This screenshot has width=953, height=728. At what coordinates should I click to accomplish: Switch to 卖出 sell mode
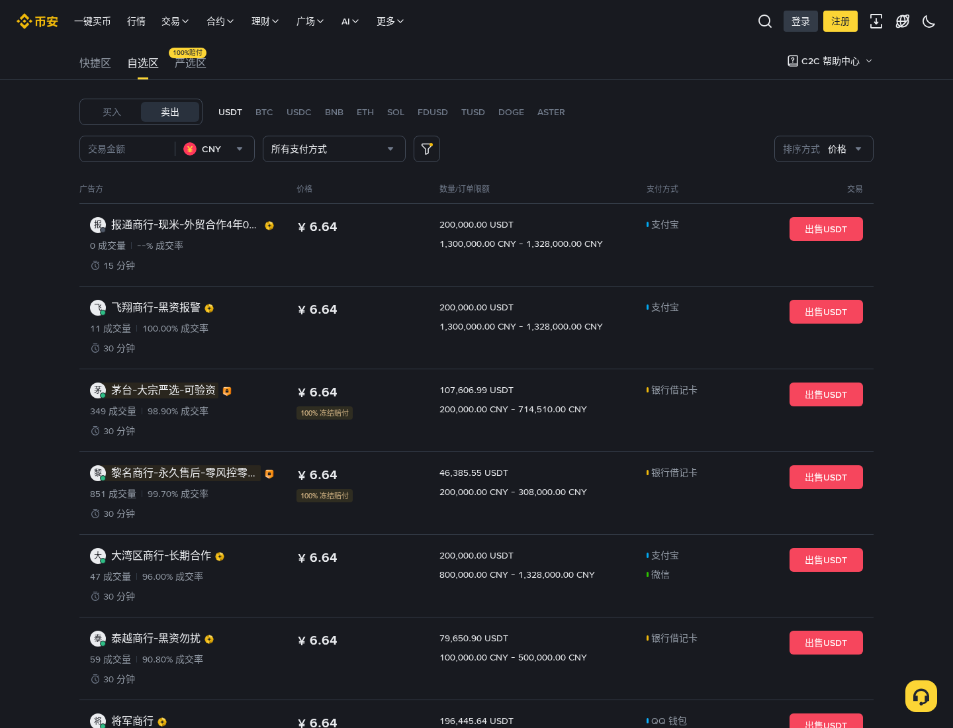click(170, 112)
